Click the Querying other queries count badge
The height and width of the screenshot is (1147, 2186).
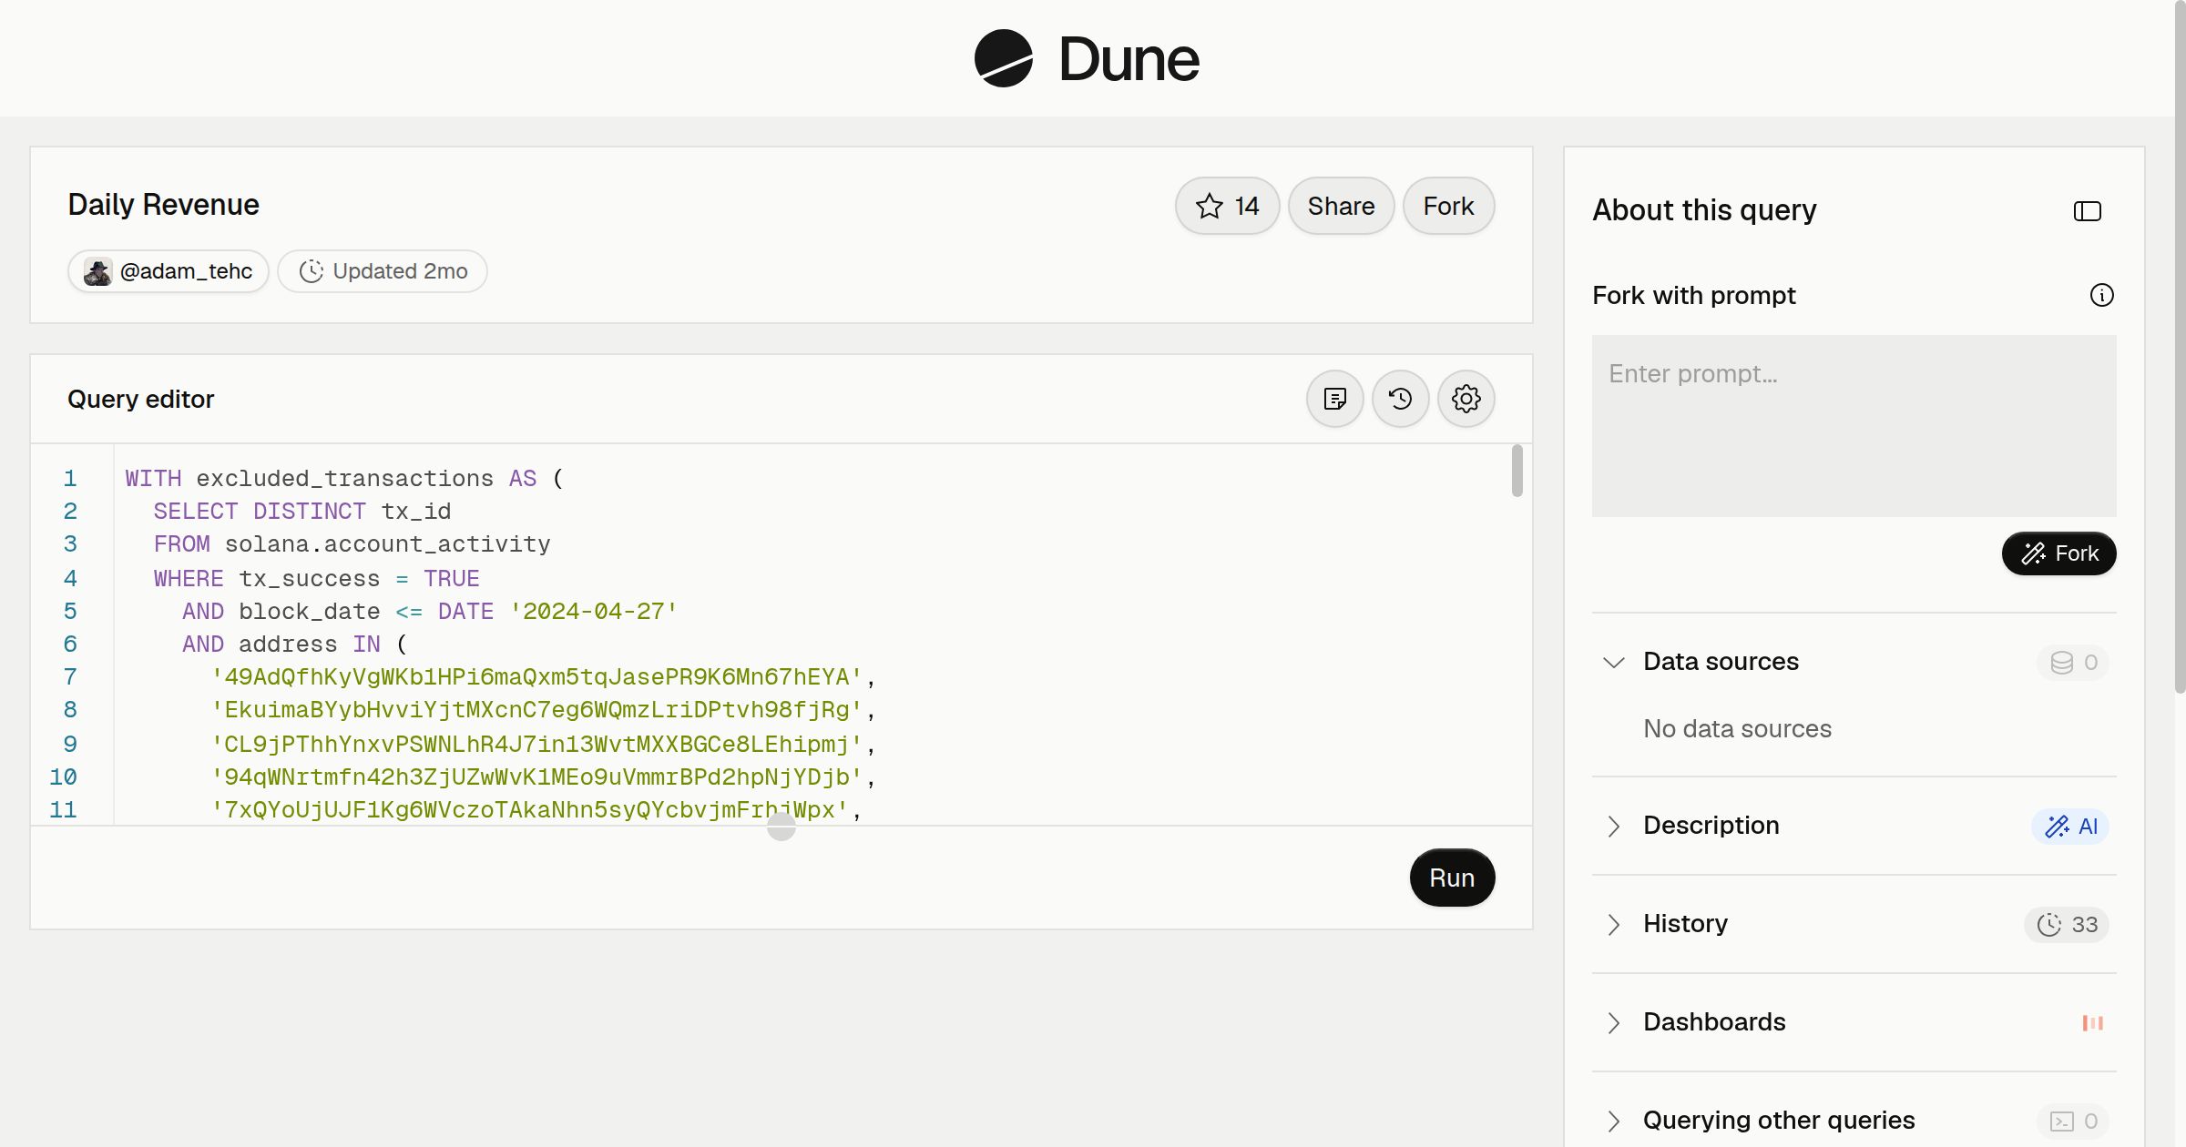click(x=2073, y=1122)
